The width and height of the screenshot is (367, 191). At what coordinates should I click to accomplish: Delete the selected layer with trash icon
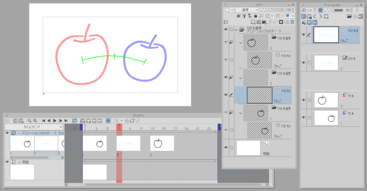click(x=292, y=22)
